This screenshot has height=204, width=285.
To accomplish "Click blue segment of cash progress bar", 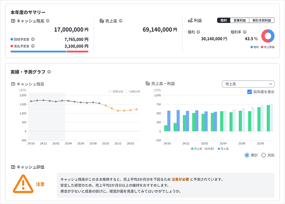I will [x=39, y=51].
